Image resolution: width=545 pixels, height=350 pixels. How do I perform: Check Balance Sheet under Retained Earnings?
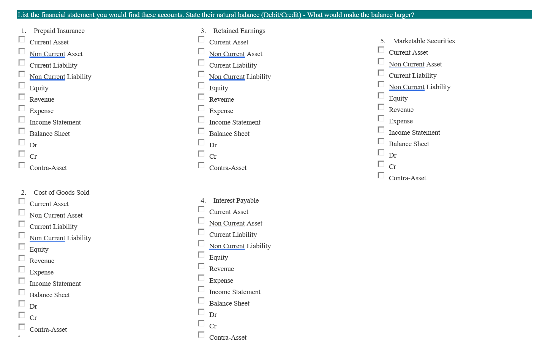[x=201, y=131]
